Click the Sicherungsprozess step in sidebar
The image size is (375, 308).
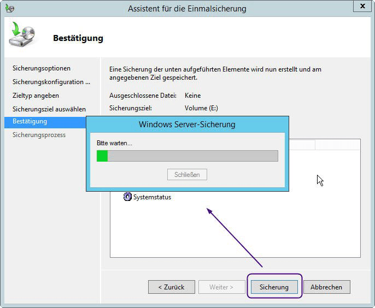coord(39,135)
